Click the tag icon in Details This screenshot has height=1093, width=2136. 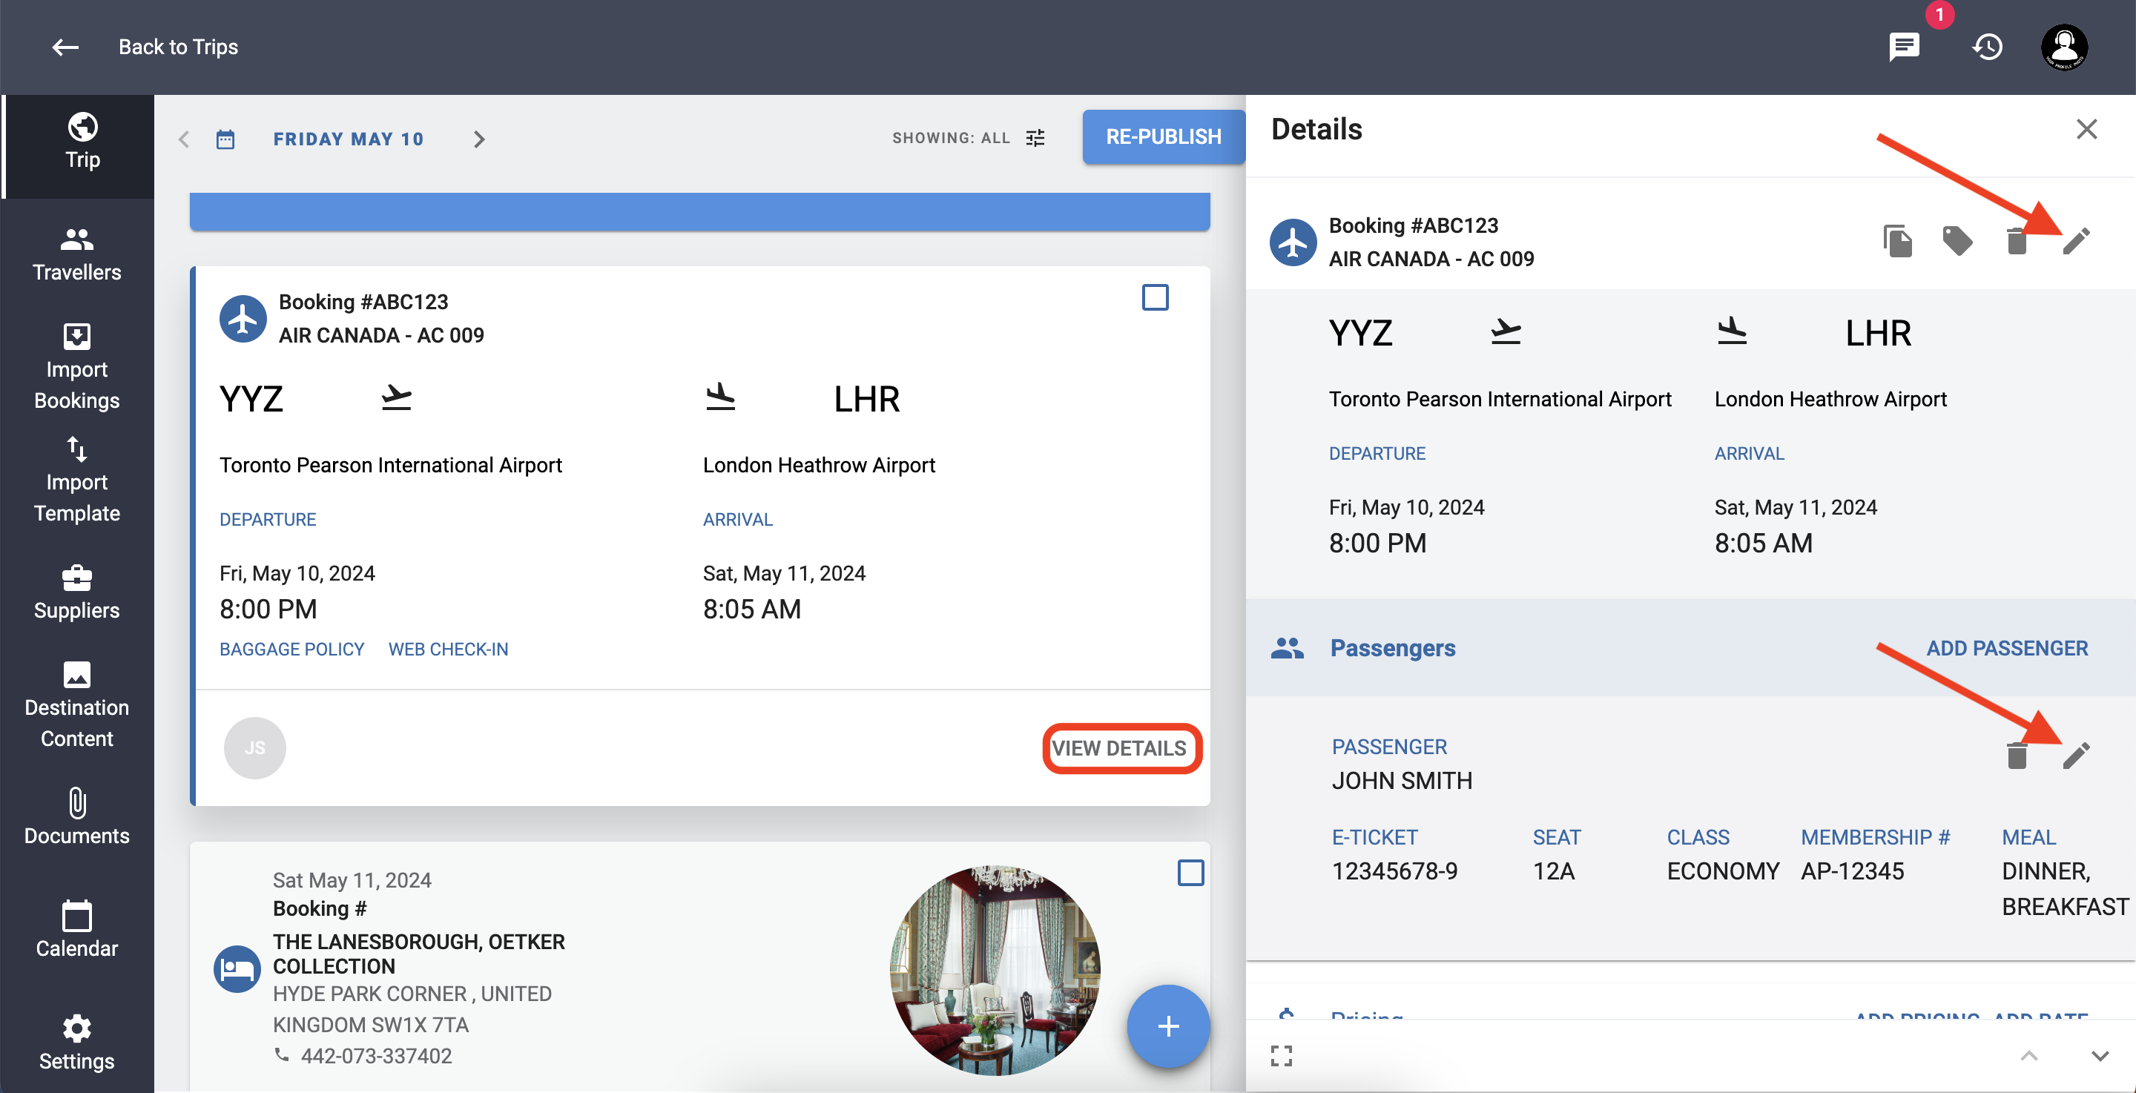(1957, 241)
